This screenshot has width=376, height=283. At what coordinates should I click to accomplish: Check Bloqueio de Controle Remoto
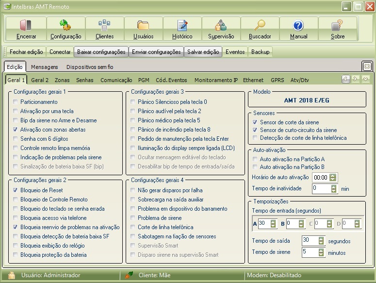[16, 199]
